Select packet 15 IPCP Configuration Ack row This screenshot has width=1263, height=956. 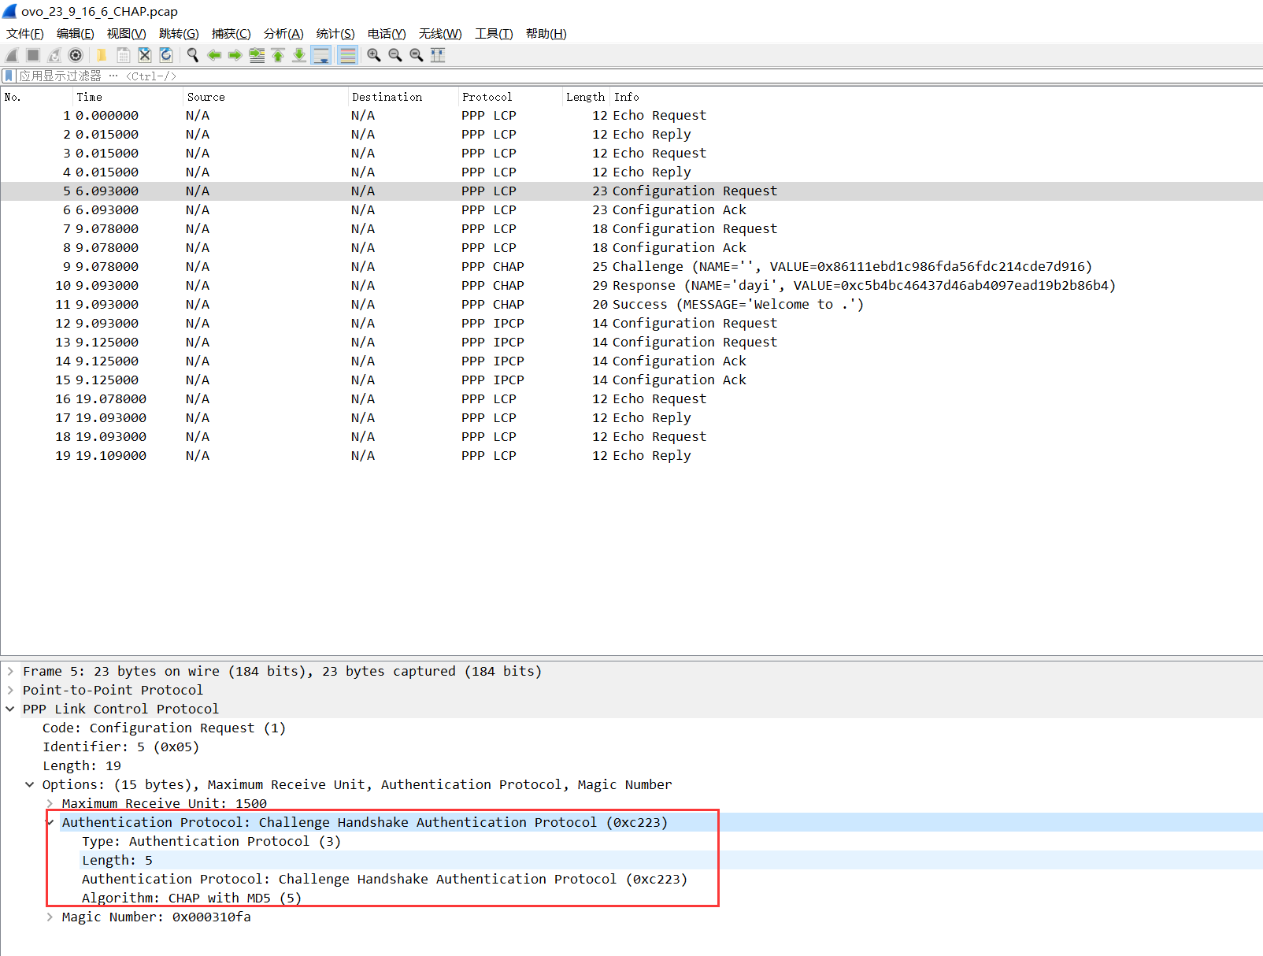[631, 380]
